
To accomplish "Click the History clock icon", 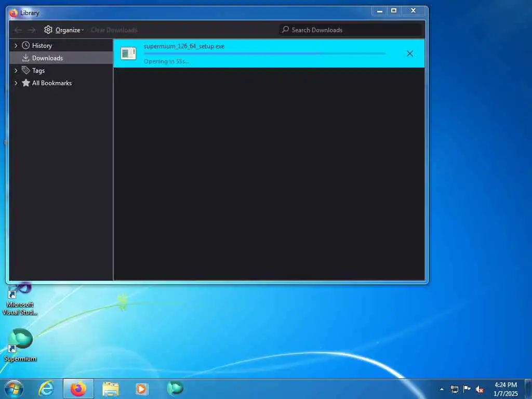I will pos(26,46).
